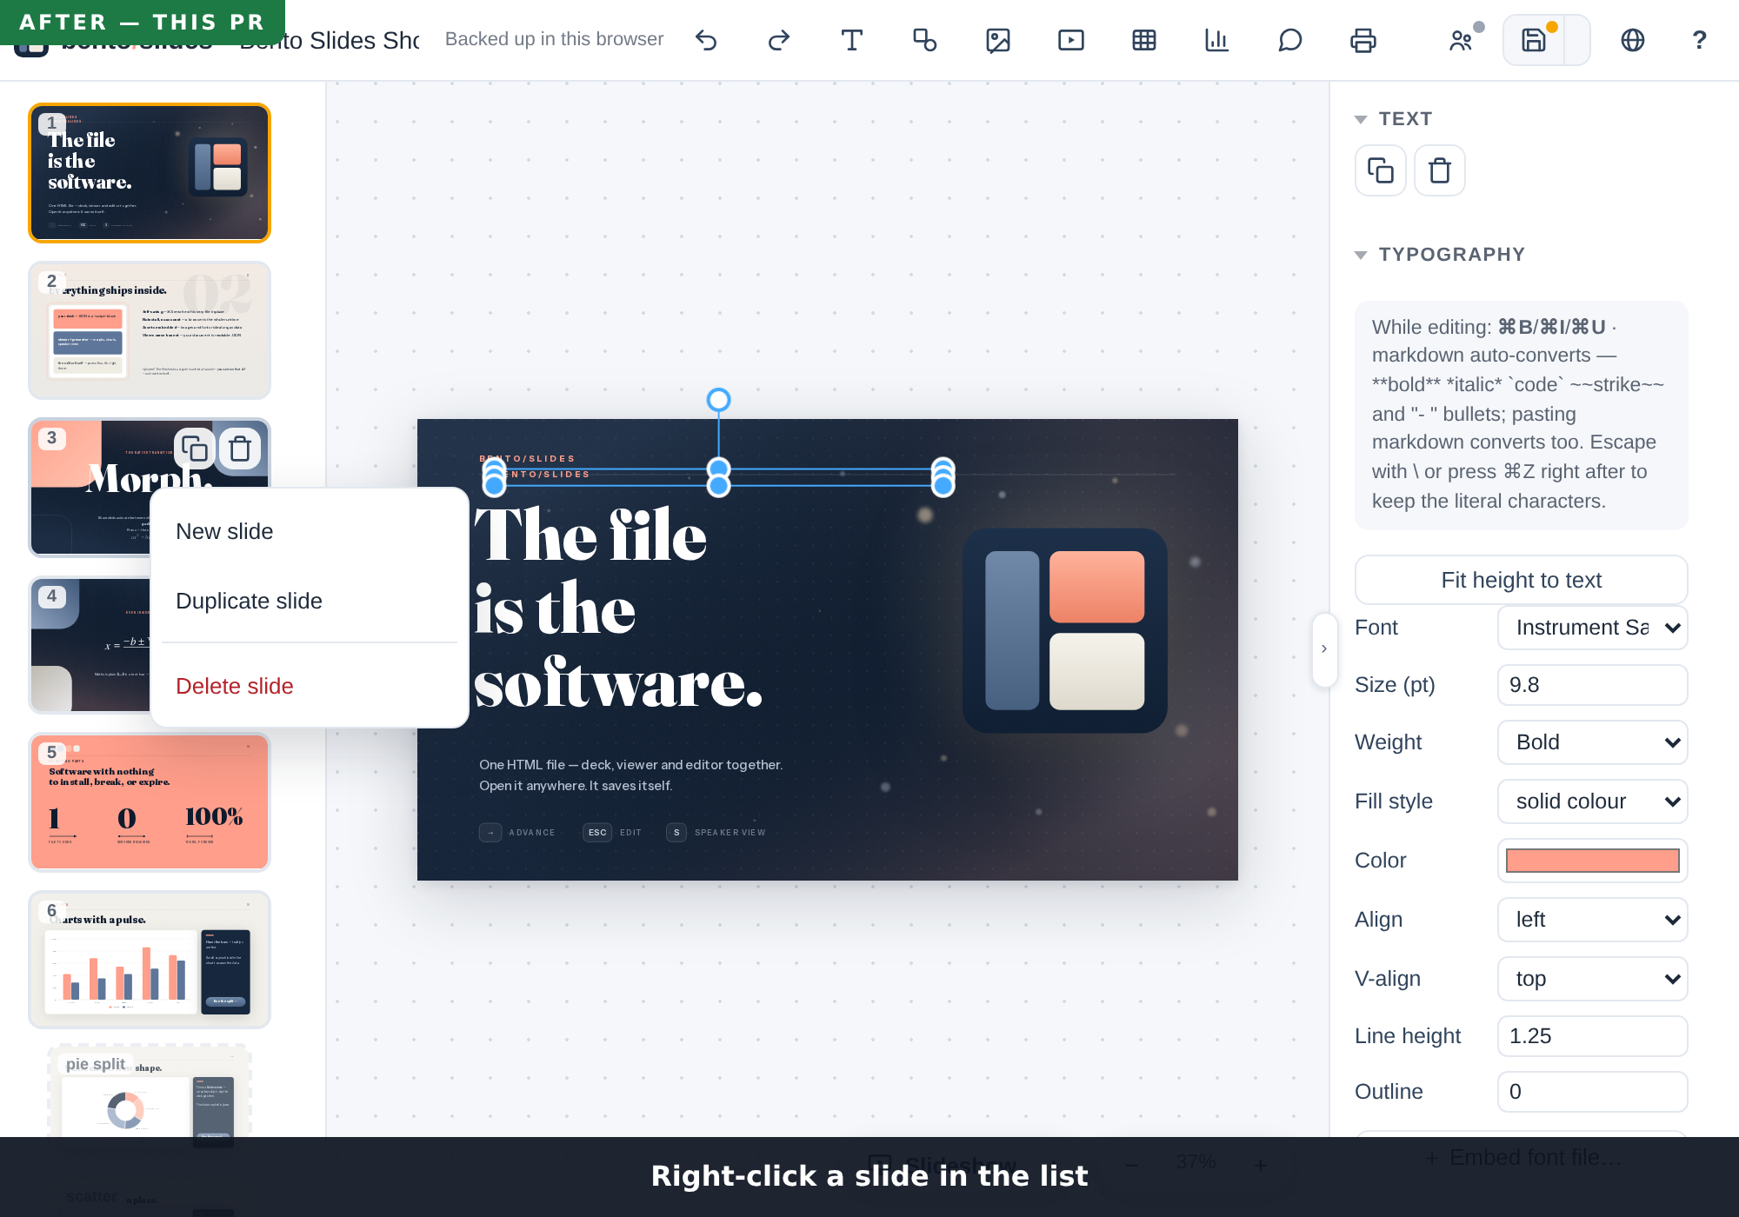Insert a table with the grid icon
This screenshot has height=1217, width=1739.
pos(1144,40)
